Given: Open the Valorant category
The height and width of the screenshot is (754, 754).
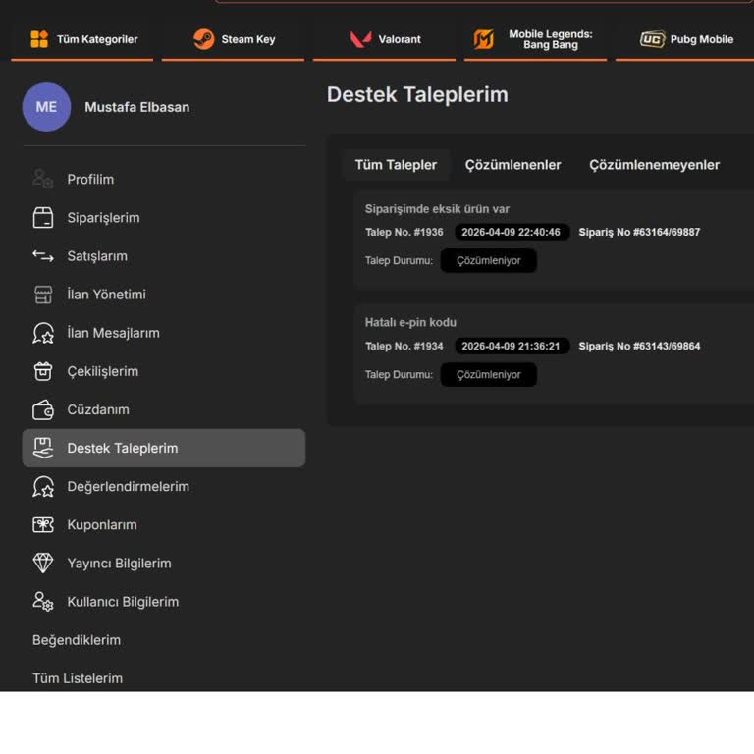Looking at the screenshot, I should click(384, 40).
